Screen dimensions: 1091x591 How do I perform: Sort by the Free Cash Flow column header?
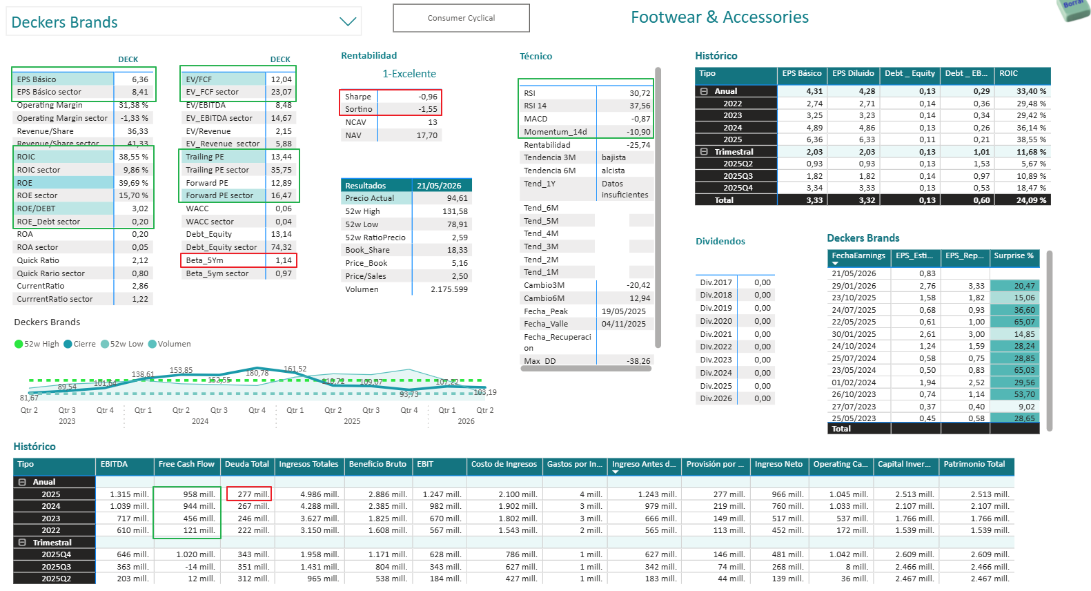[186, 465]
